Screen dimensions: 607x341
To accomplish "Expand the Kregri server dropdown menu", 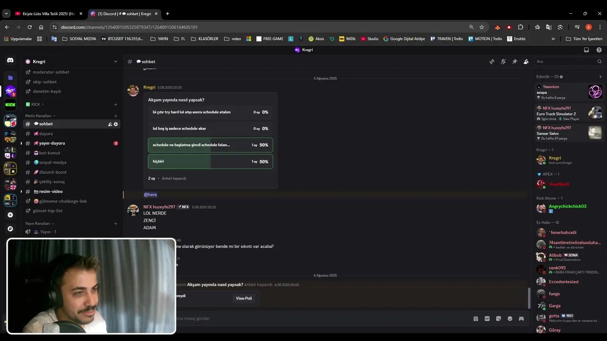I will tap(115, 62).
